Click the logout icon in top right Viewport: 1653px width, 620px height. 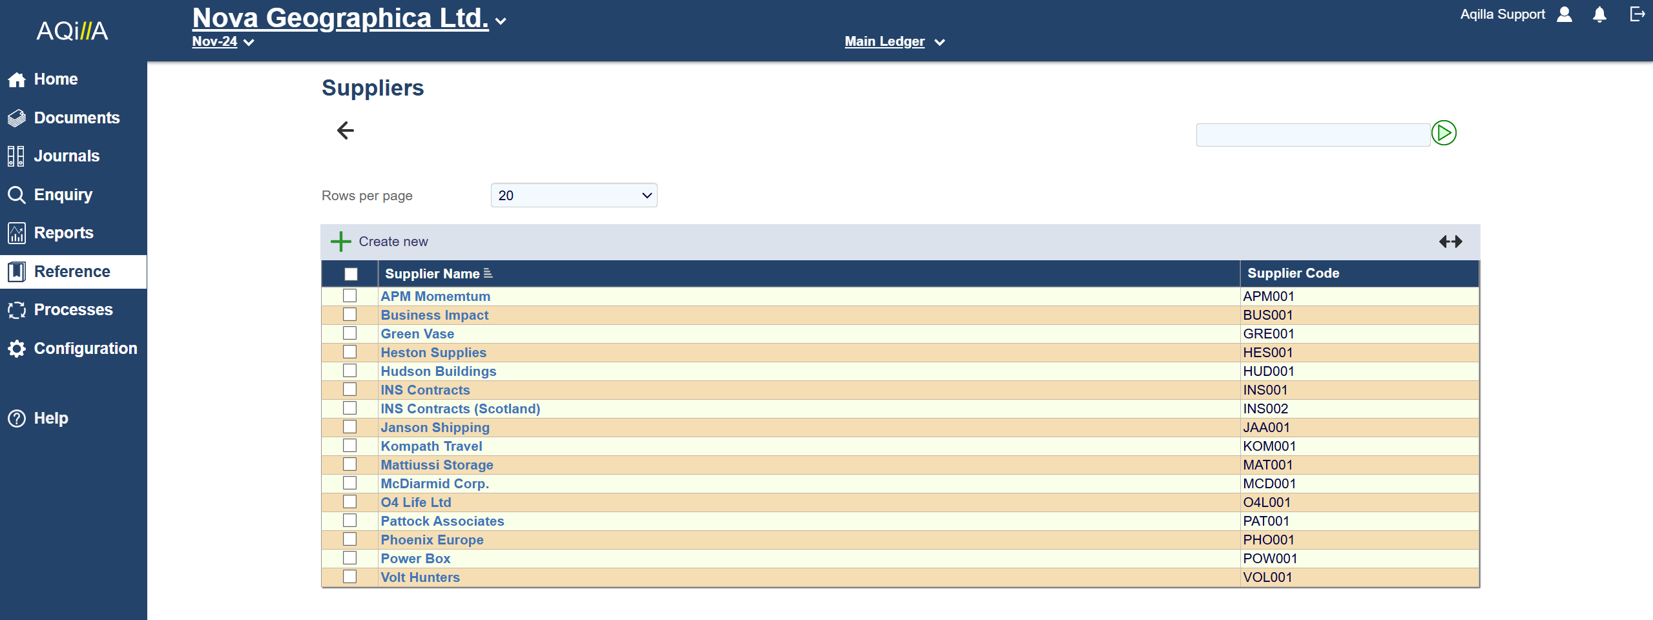(x=1637, y=14)
